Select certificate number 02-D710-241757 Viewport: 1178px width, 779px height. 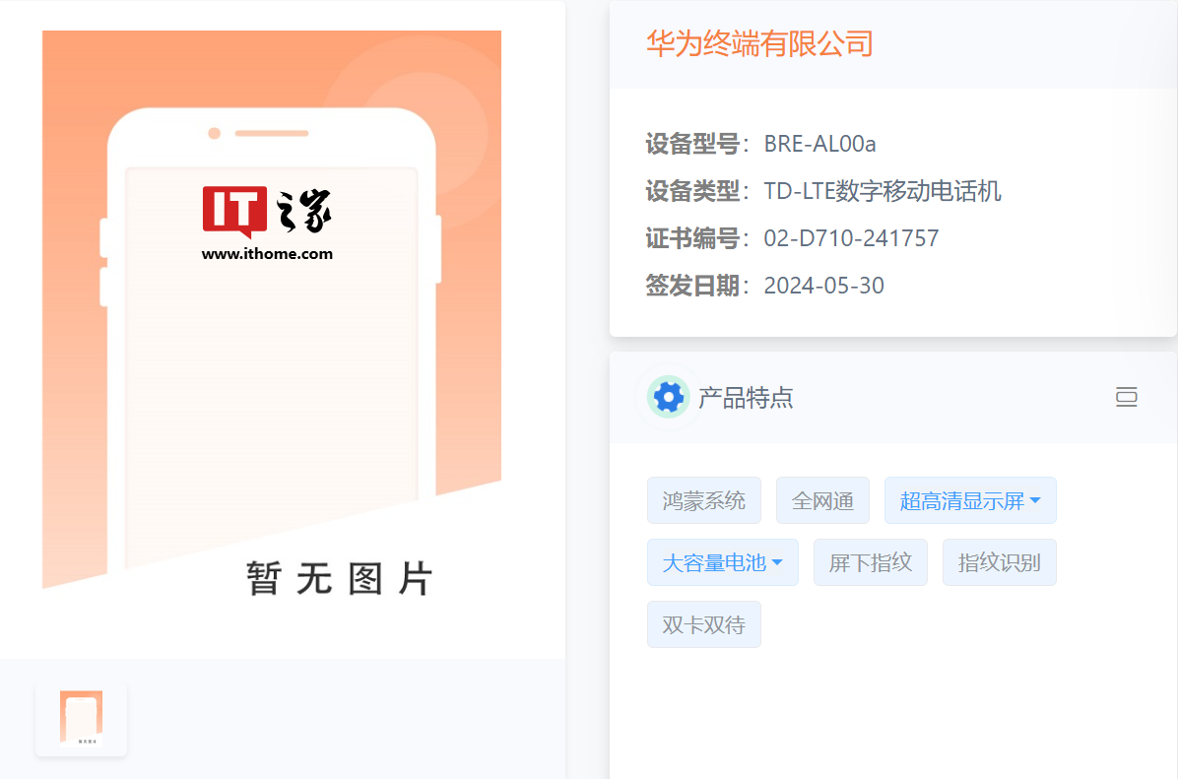point(851,238)
